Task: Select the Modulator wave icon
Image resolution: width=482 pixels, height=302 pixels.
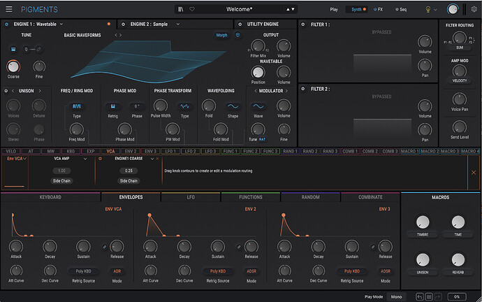Action: click(x=258, y=106)
